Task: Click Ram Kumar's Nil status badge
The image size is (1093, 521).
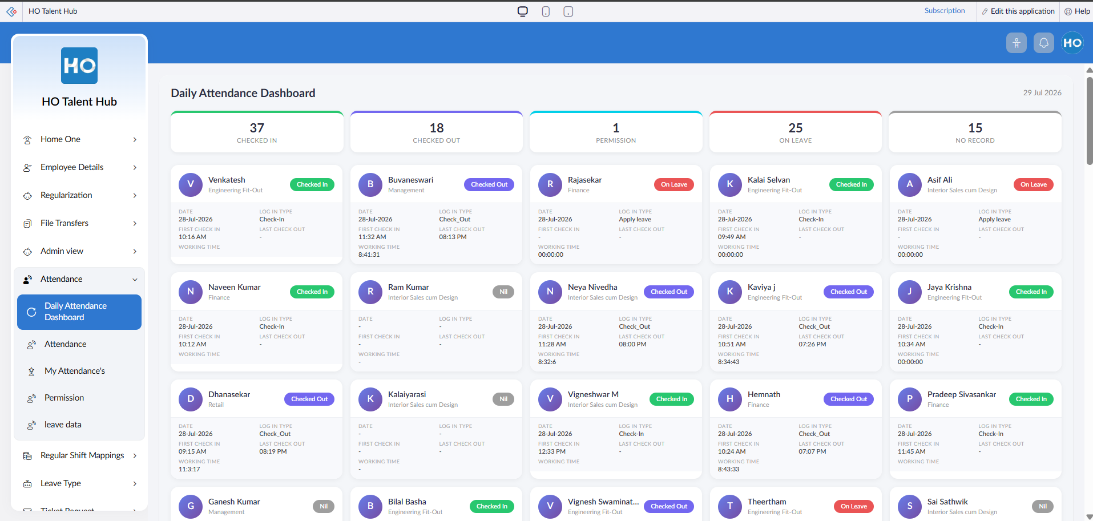Action: tap(503, 292)
